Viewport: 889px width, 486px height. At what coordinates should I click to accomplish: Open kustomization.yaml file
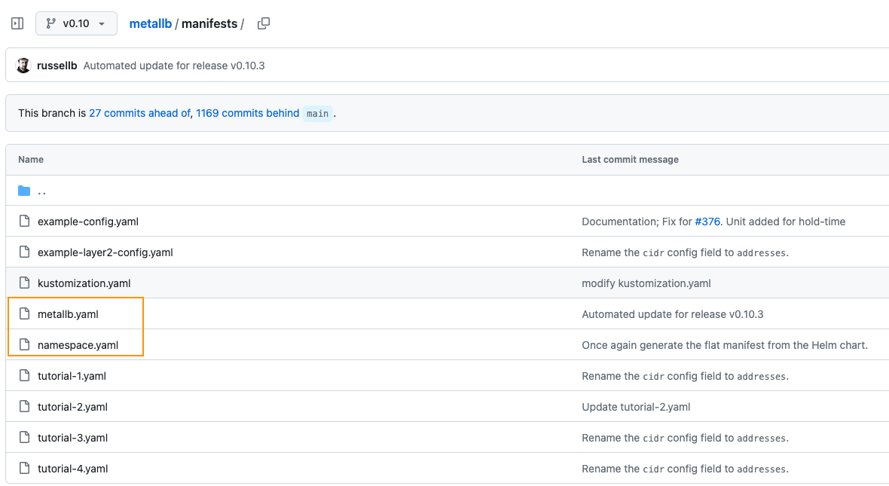pos(84,283)
